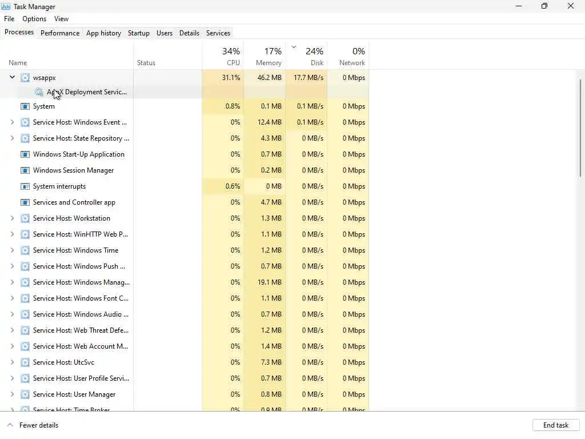Expand Service Host: User Manager group
The width and height of the screenshot is (585, 439).
pyautogui.click(x=12, y=394)
